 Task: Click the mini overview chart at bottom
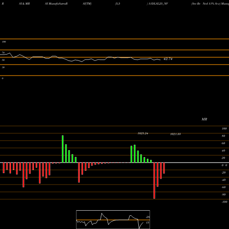(113, 219)
